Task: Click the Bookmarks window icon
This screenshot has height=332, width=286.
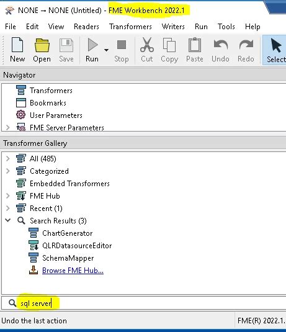Action: click(21, 102)
